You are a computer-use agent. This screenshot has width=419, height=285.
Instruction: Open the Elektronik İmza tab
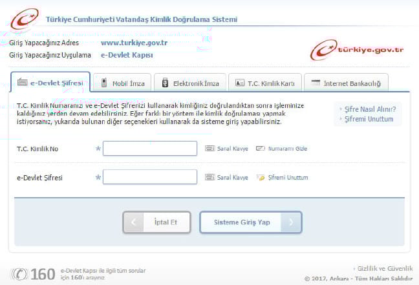tap(191, 83)
